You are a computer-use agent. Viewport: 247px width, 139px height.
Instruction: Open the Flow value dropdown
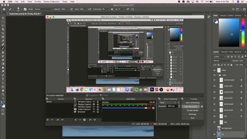85,9
